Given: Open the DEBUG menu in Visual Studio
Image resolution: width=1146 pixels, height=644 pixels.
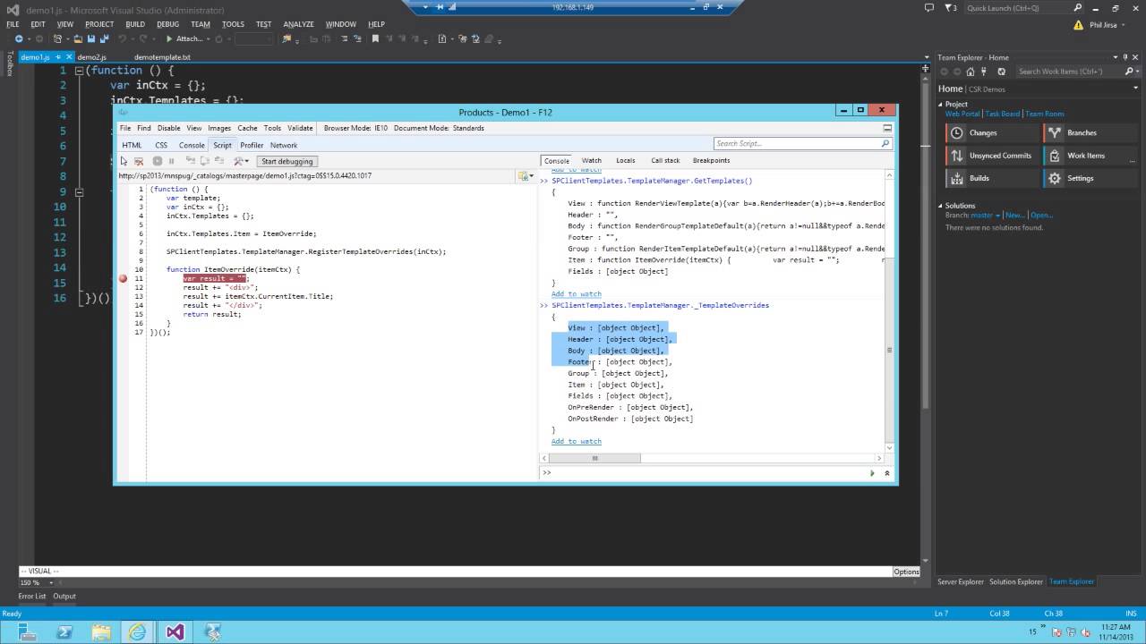Looking at the screenshot, I should pyautogui.click(x=167, y=24).
